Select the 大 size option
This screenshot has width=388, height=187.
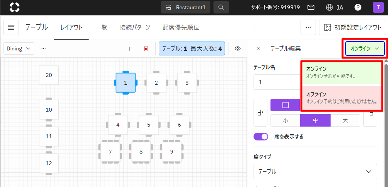coord(345,120)
